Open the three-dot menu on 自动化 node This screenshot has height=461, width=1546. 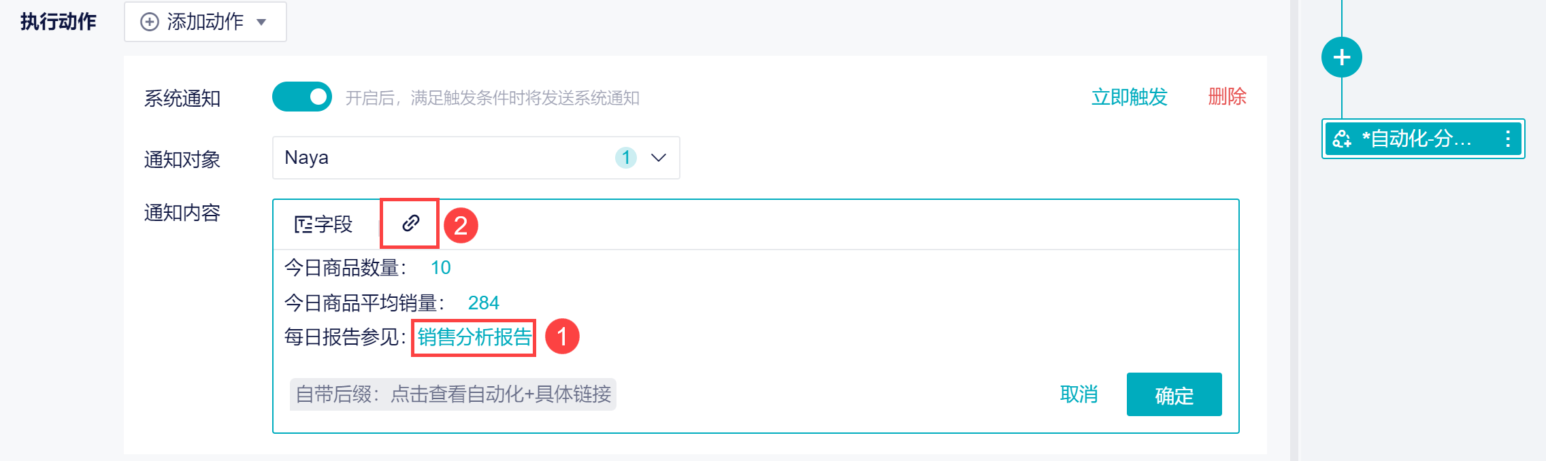tap(1508, 139)
